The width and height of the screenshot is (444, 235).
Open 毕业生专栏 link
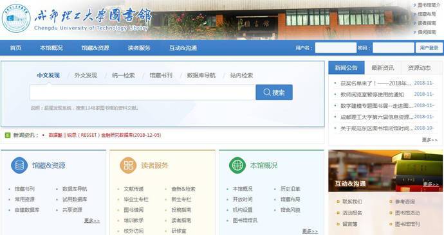point(136,200)
